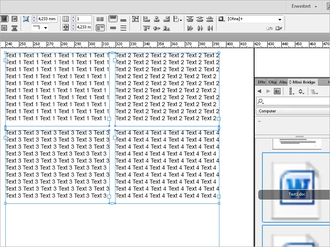Increase the column gutter value

coord(73,26)
